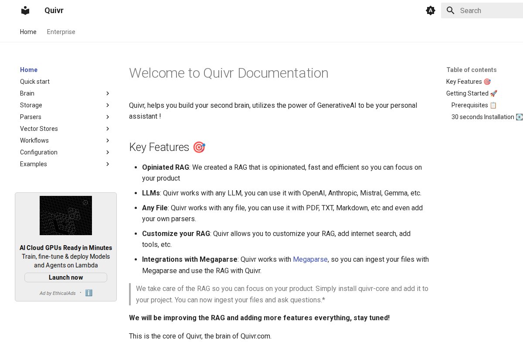Viewport: 523px width, 349px height.
Task: Click the Configuration chevron arrow
Action: (x=108, y=152)
